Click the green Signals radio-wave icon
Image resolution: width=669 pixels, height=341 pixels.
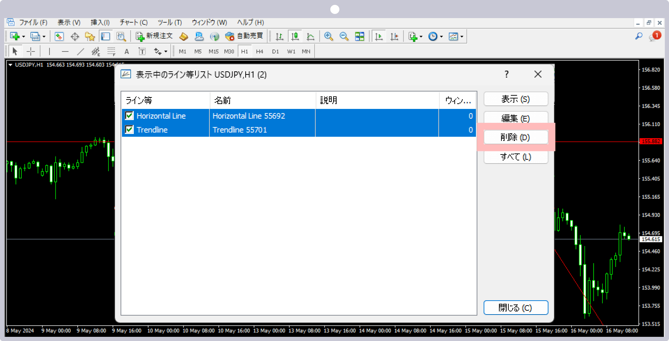[x=214, y=36]
